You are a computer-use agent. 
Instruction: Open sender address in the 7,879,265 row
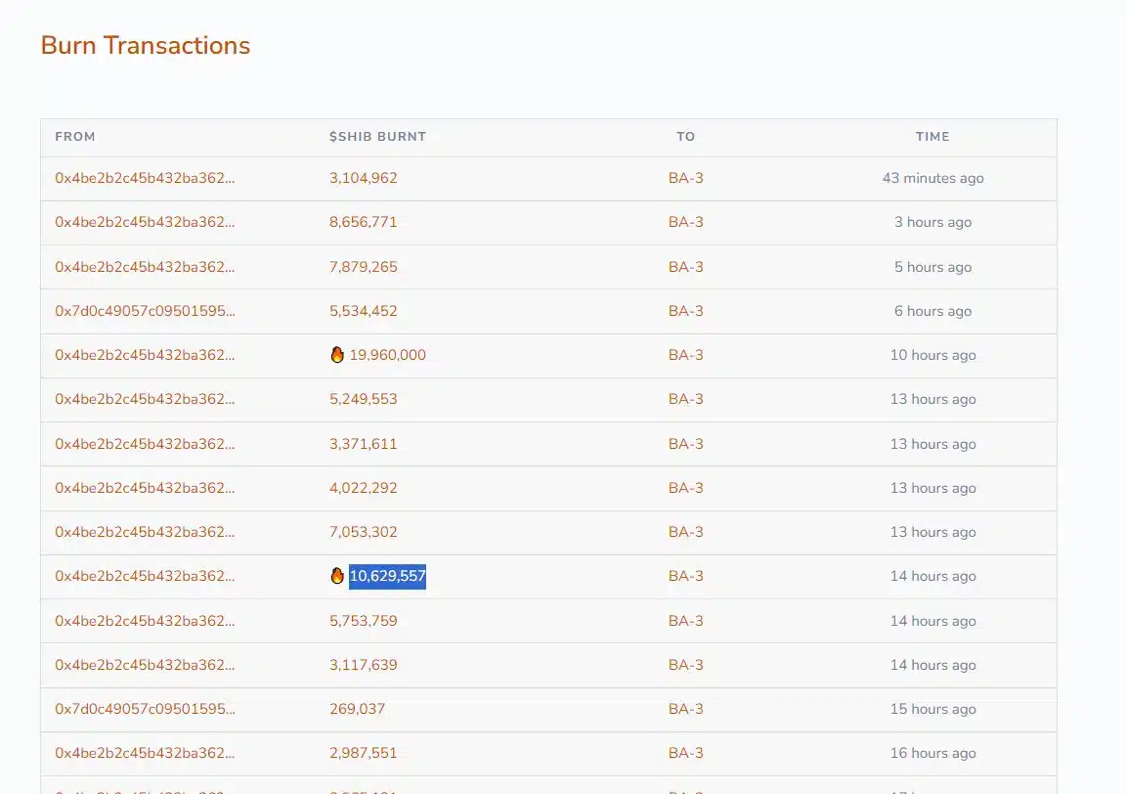145,267
